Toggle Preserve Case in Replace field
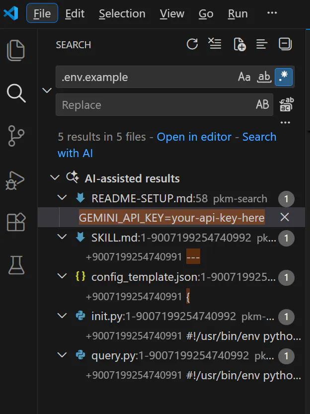The height and width of the screenshot is (414, 310). pyautogui.click(x=262, y=104)
